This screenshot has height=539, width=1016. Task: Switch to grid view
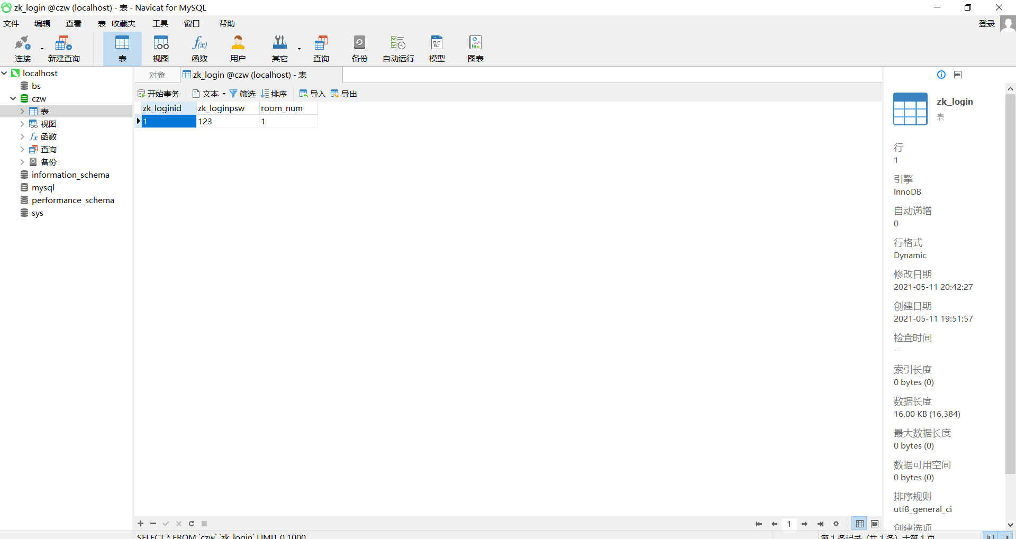[860, 524]
